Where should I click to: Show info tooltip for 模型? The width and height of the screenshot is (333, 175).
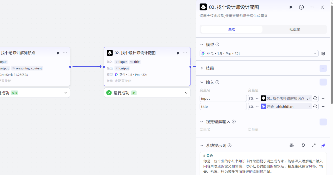click(217, 45)
